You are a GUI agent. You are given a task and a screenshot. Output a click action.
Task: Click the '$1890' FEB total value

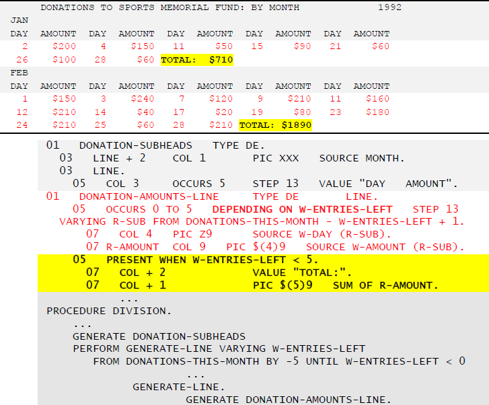[x=296, y=125]
